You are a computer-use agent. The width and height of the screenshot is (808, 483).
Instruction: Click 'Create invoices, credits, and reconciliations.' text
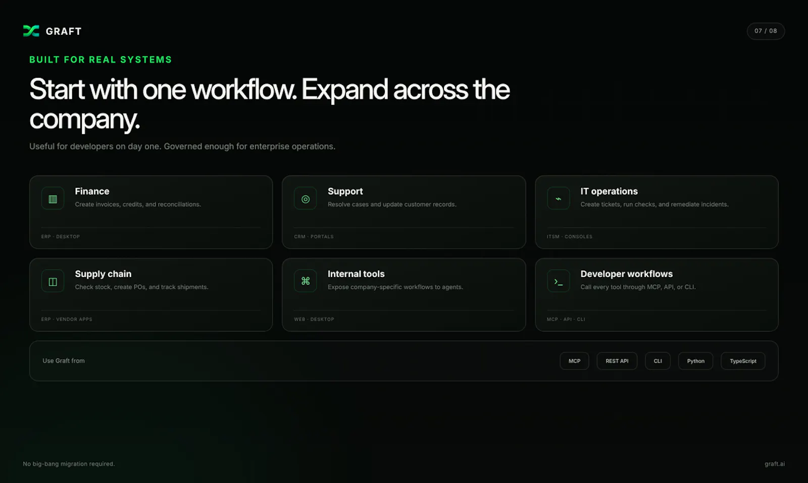(138, 204)
